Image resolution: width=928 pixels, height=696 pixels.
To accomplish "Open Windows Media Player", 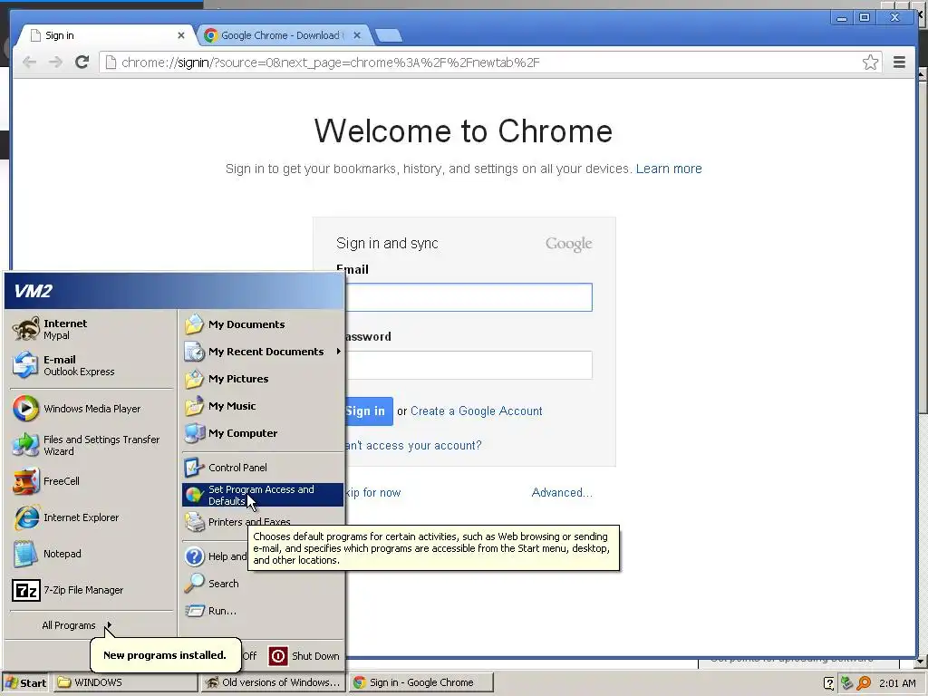I will tap(92, 409).
